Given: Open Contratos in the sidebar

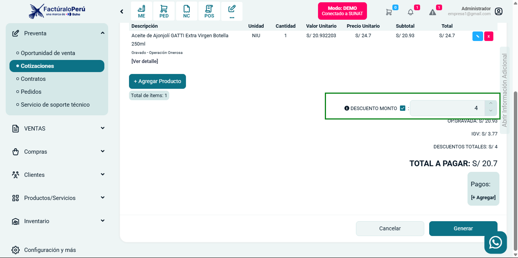Looking at the screenshot, I should click(x=33, y=79).
